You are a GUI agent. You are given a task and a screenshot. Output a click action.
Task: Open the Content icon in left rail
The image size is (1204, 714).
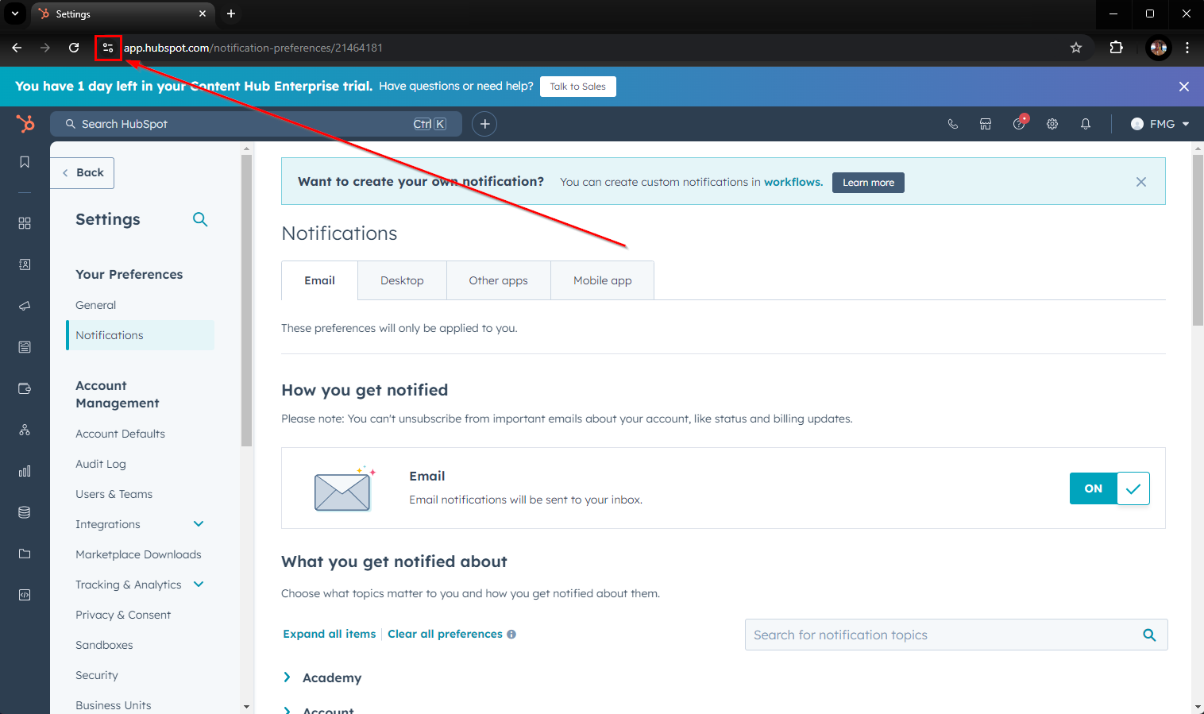pos(25,347)
